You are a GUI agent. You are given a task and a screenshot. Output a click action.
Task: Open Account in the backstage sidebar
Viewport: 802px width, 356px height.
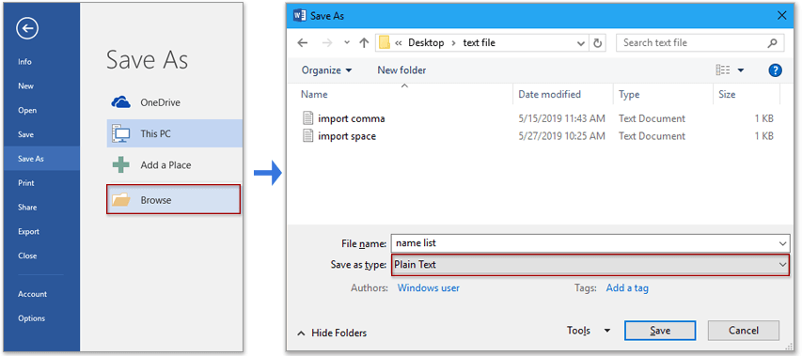32,294
